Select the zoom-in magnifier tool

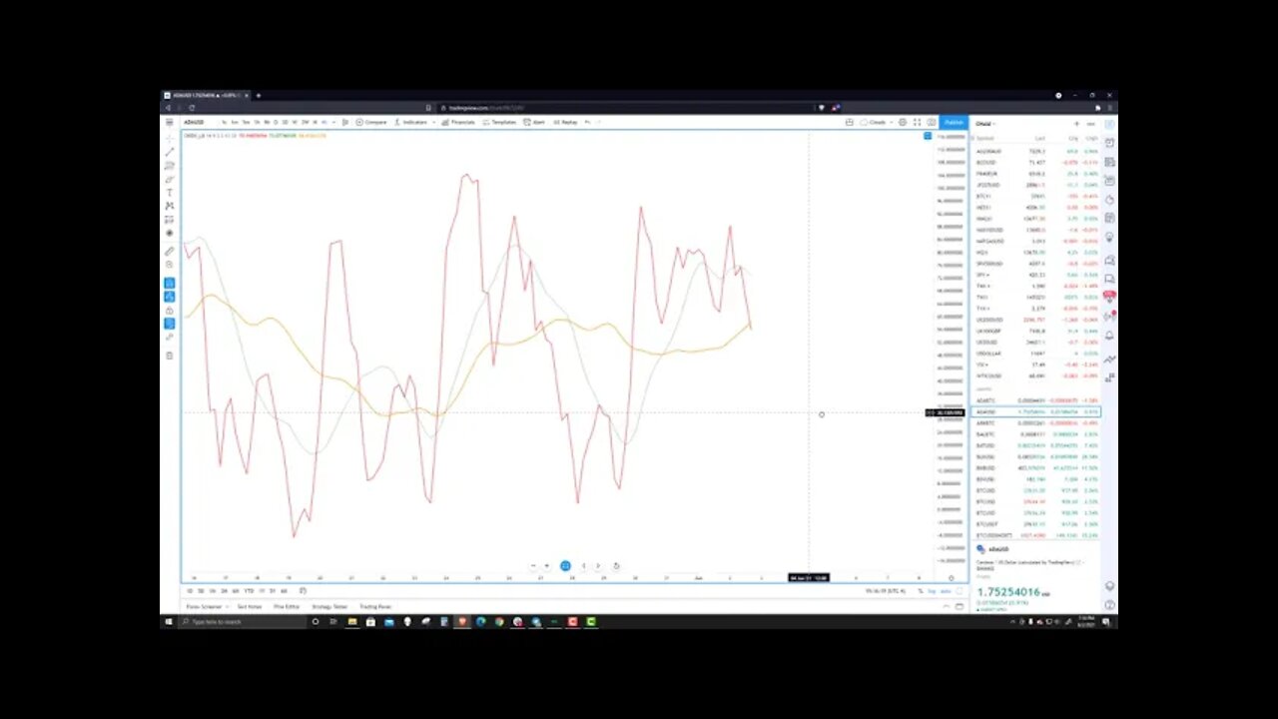point(169,265)
